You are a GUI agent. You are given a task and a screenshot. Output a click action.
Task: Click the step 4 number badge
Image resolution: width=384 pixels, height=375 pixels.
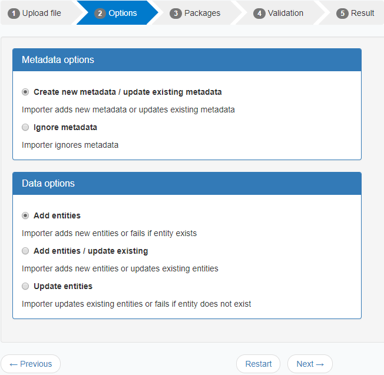click(259, 13)
